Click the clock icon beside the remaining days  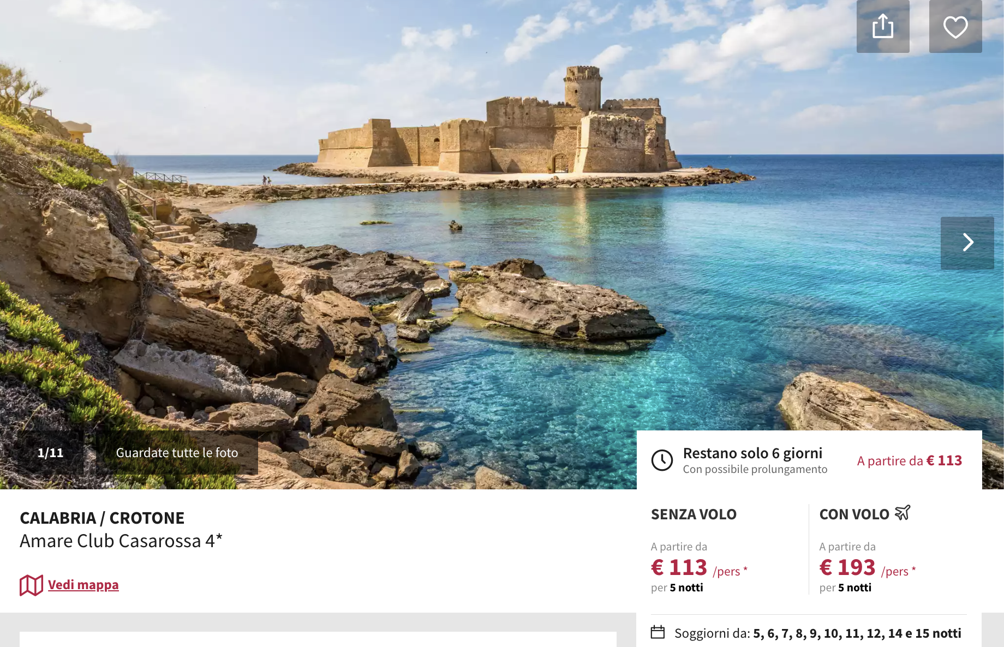[x=662, y=460]
